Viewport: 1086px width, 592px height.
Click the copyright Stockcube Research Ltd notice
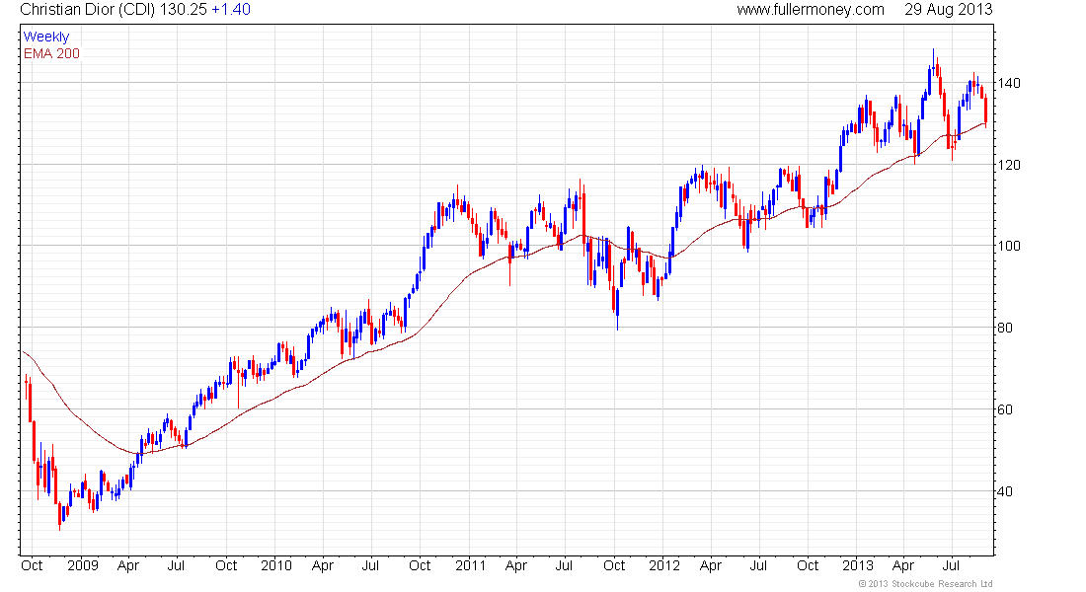pyautogui.click(x=925, y=584)
